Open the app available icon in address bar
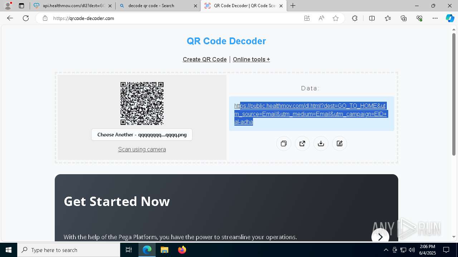This screenshot has height=257, width=458. [x=307, y=18]
